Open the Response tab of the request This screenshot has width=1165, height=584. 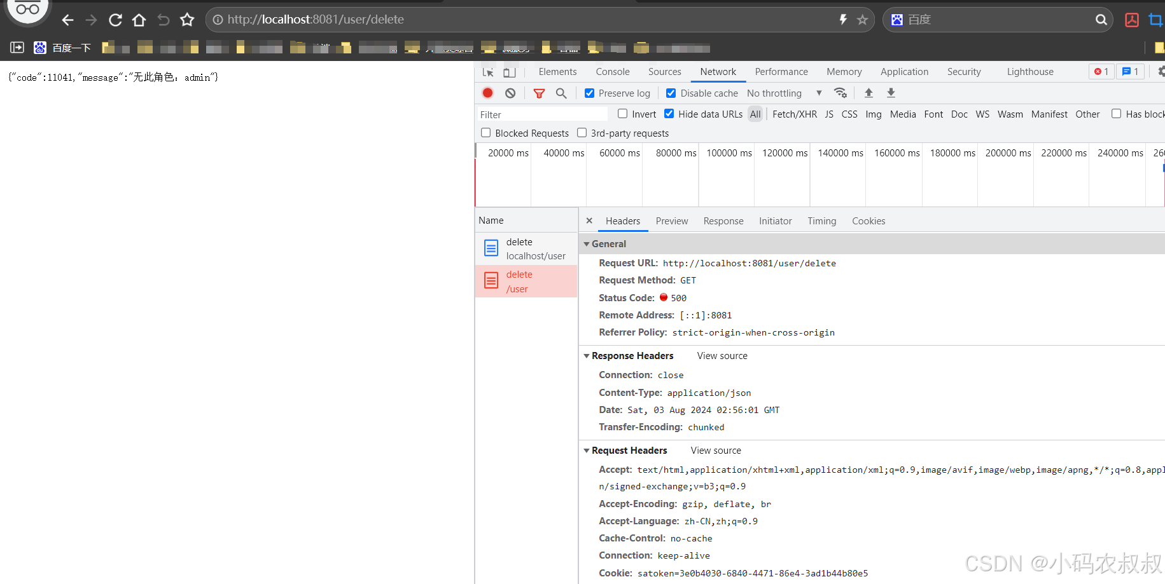click(x=723, y=221)
